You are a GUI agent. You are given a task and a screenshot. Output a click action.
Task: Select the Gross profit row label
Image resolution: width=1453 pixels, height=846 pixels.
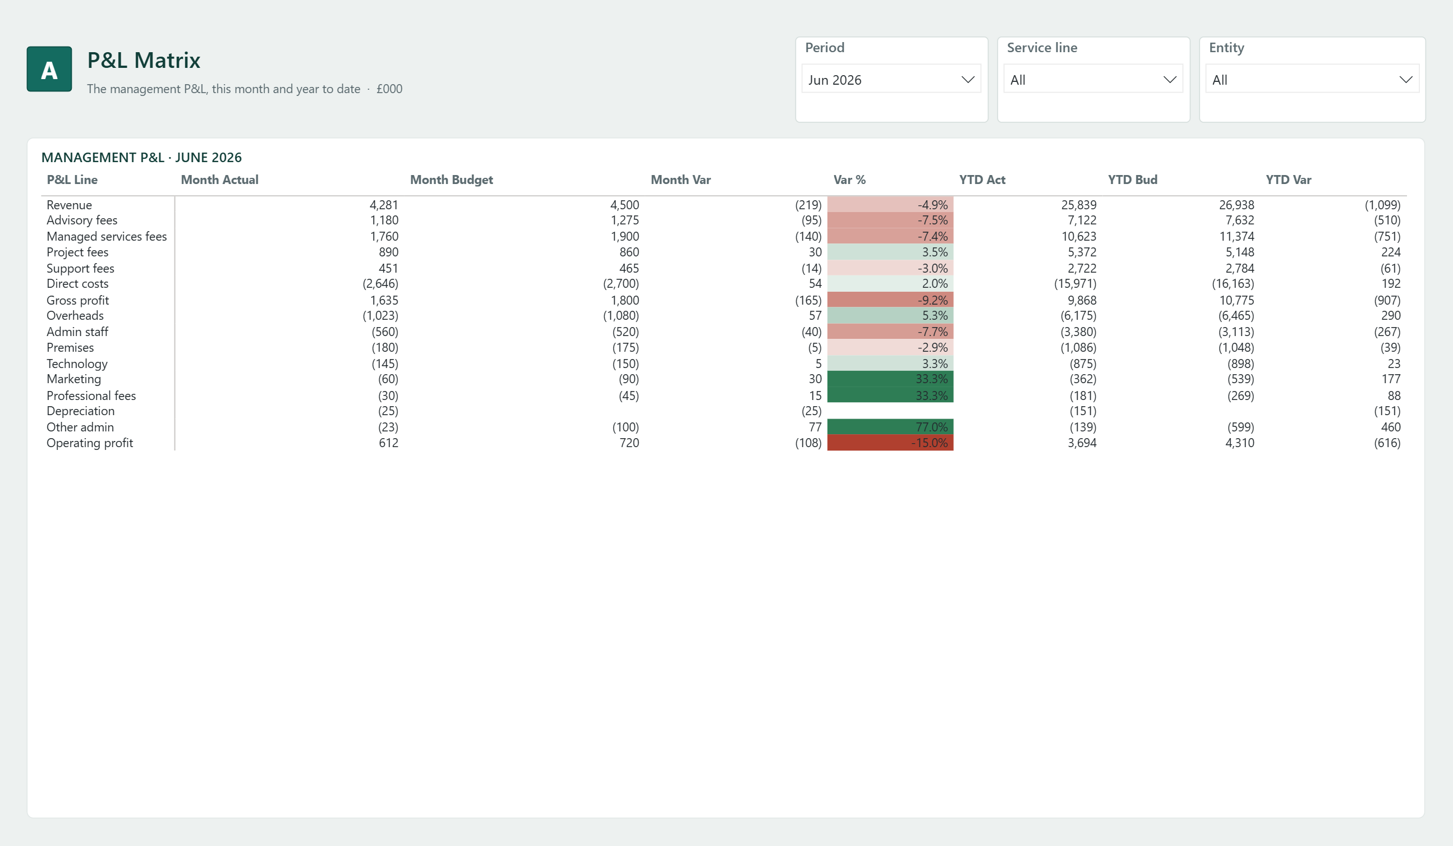[77, 300]
